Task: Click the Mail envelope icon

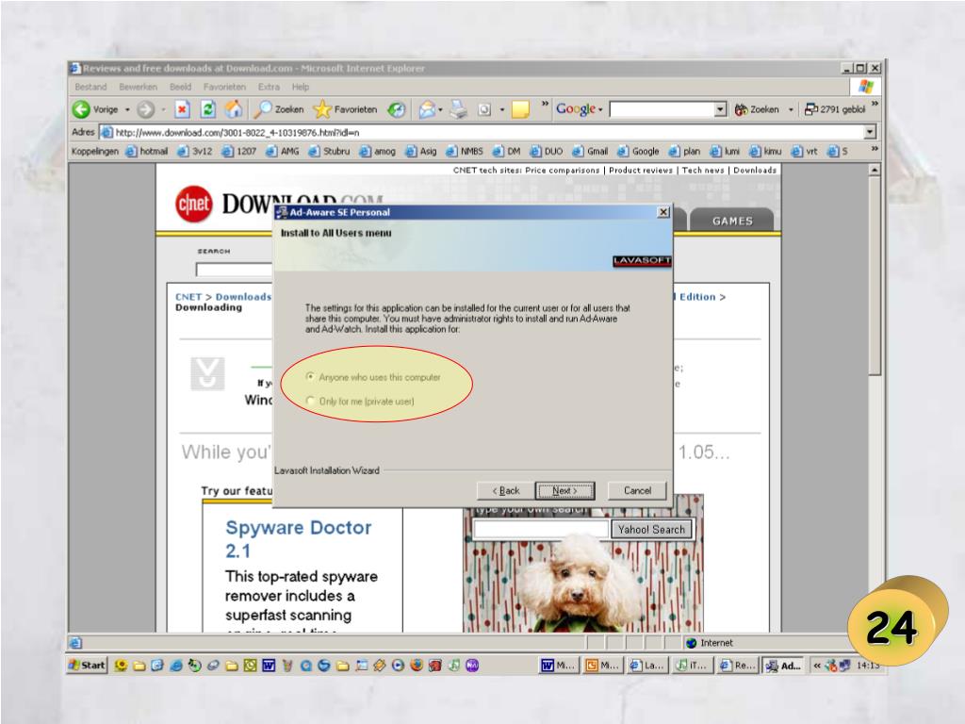Action: pos(427,109)
